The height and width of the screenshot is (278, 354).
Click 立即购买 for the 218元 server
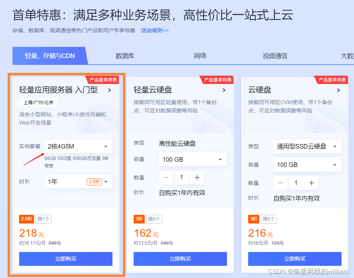(x=66, y=259)
